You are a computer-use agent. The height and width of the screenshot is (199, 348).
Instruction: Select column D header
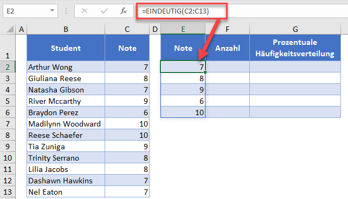[155, 29]
